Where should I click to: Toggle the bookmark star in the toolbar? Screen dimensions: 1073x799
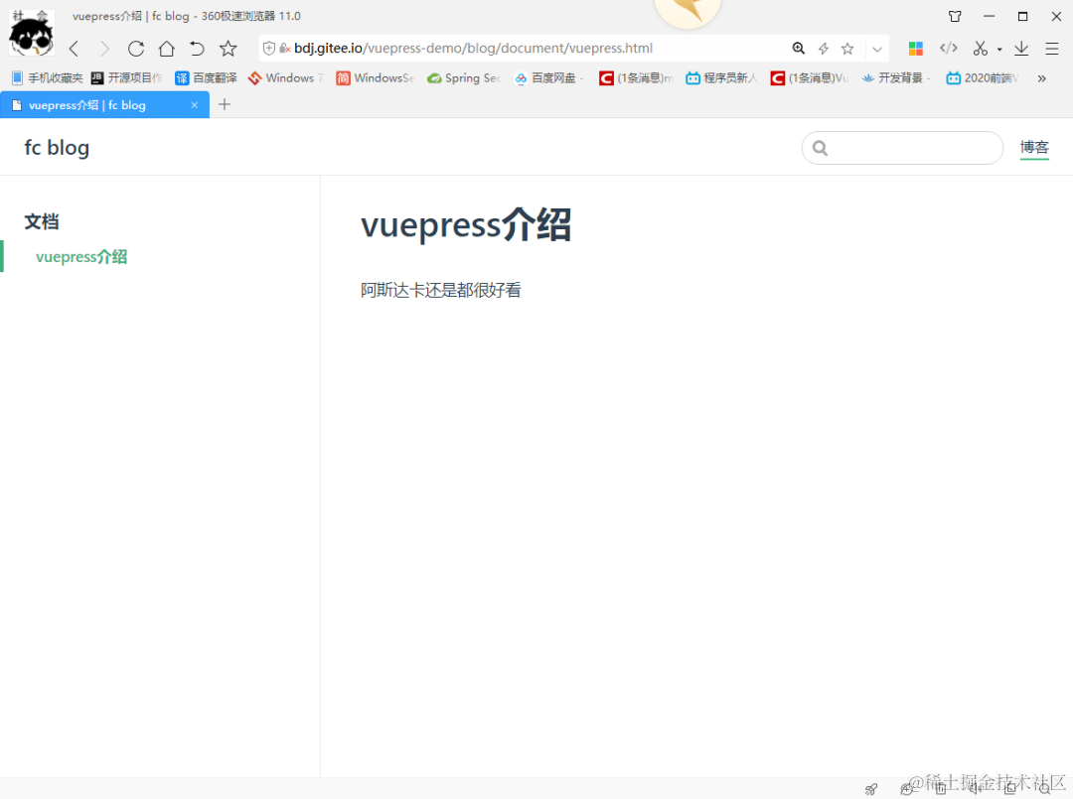coord(228,48)
